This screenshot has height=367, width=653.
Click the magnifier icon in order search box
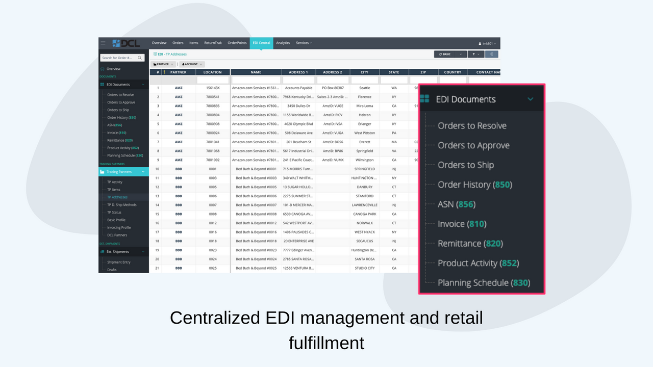(x=140, y=58)
